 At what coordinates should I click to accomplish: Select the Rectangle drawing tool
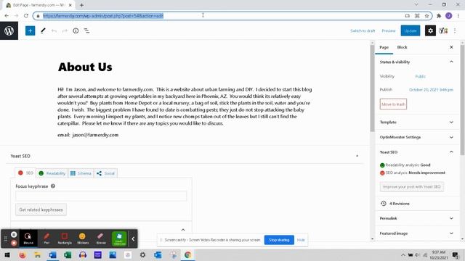(x=65, y=239)
